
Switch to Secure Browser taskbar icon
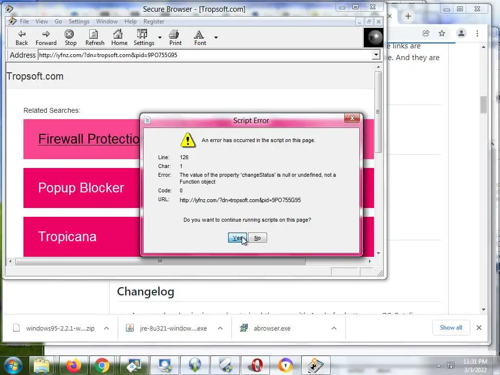tap(316, 365)
